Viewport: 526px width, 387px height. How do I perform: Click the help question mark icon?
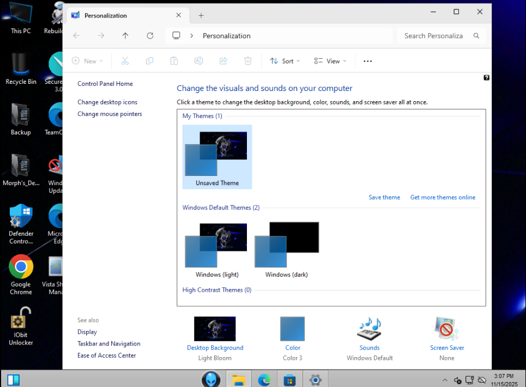(486, 78)
